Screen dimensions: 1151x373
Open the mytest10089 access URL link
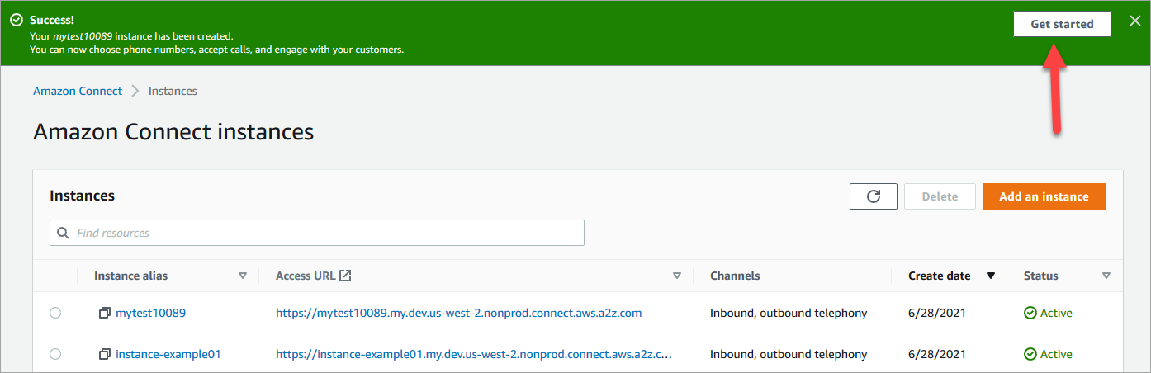click(458, 314)
